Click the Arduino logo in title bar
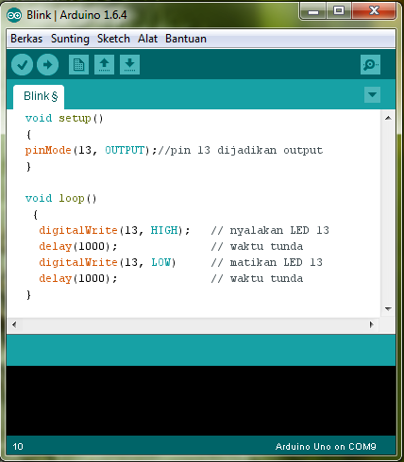Viewport: 404px width, 462px height. click(x=14, y=15)
